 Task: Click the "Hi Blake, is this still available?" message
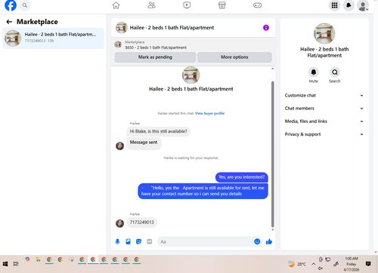pyautogui.click(x=158, y=131)
